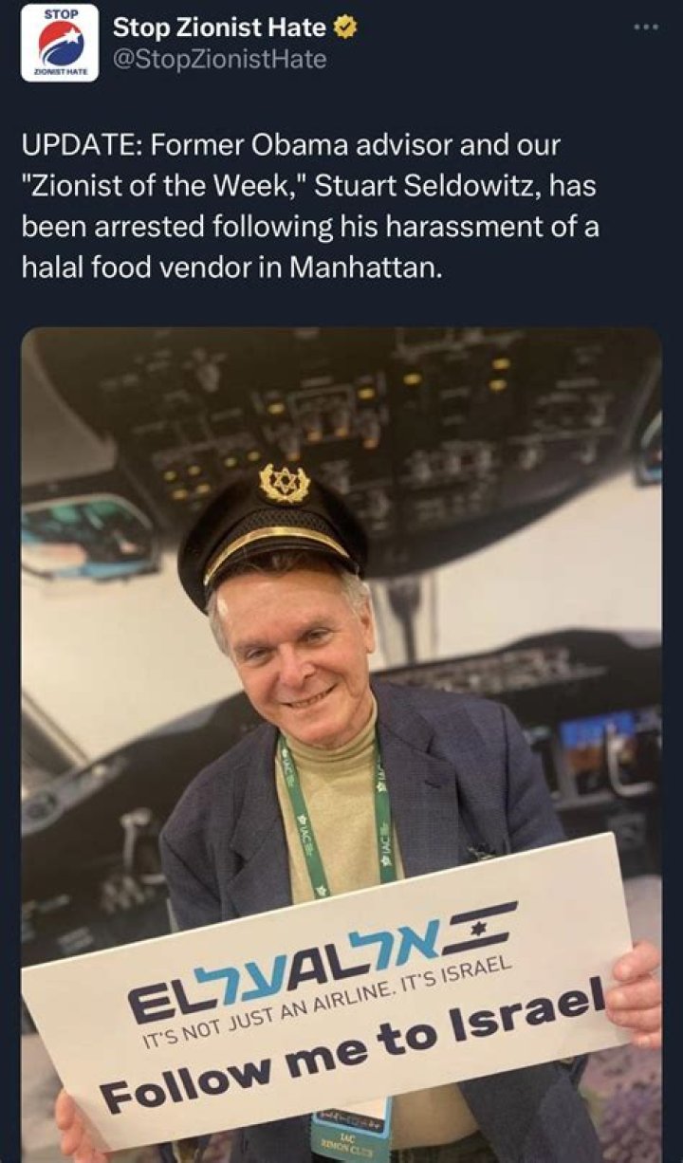Click the "STOP" word in the avatar logo
Viewport: 683px width, 1163px height.
pos(60,13)
